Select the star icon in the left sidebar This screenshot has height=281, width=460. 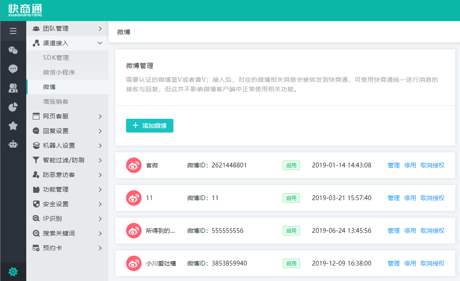[13, 126]
